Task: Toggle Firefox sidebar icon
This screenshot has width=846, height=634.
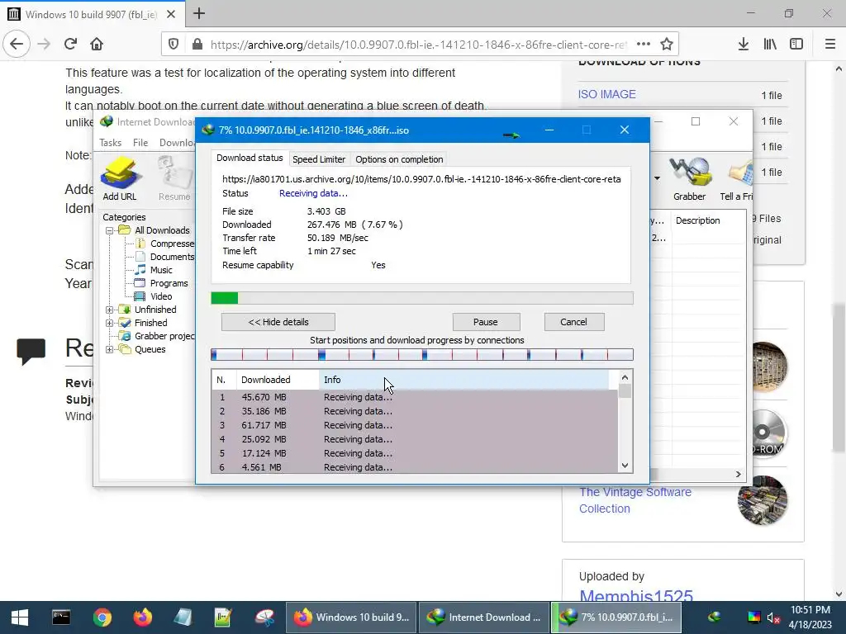Action: (x=796, y=45)
